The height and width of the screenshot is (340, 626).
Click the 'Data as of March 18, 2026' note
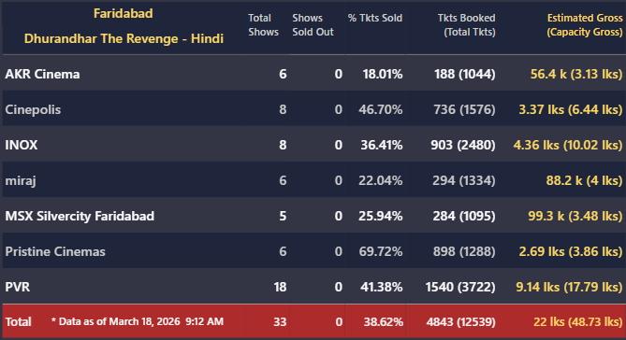click(138, 321)
